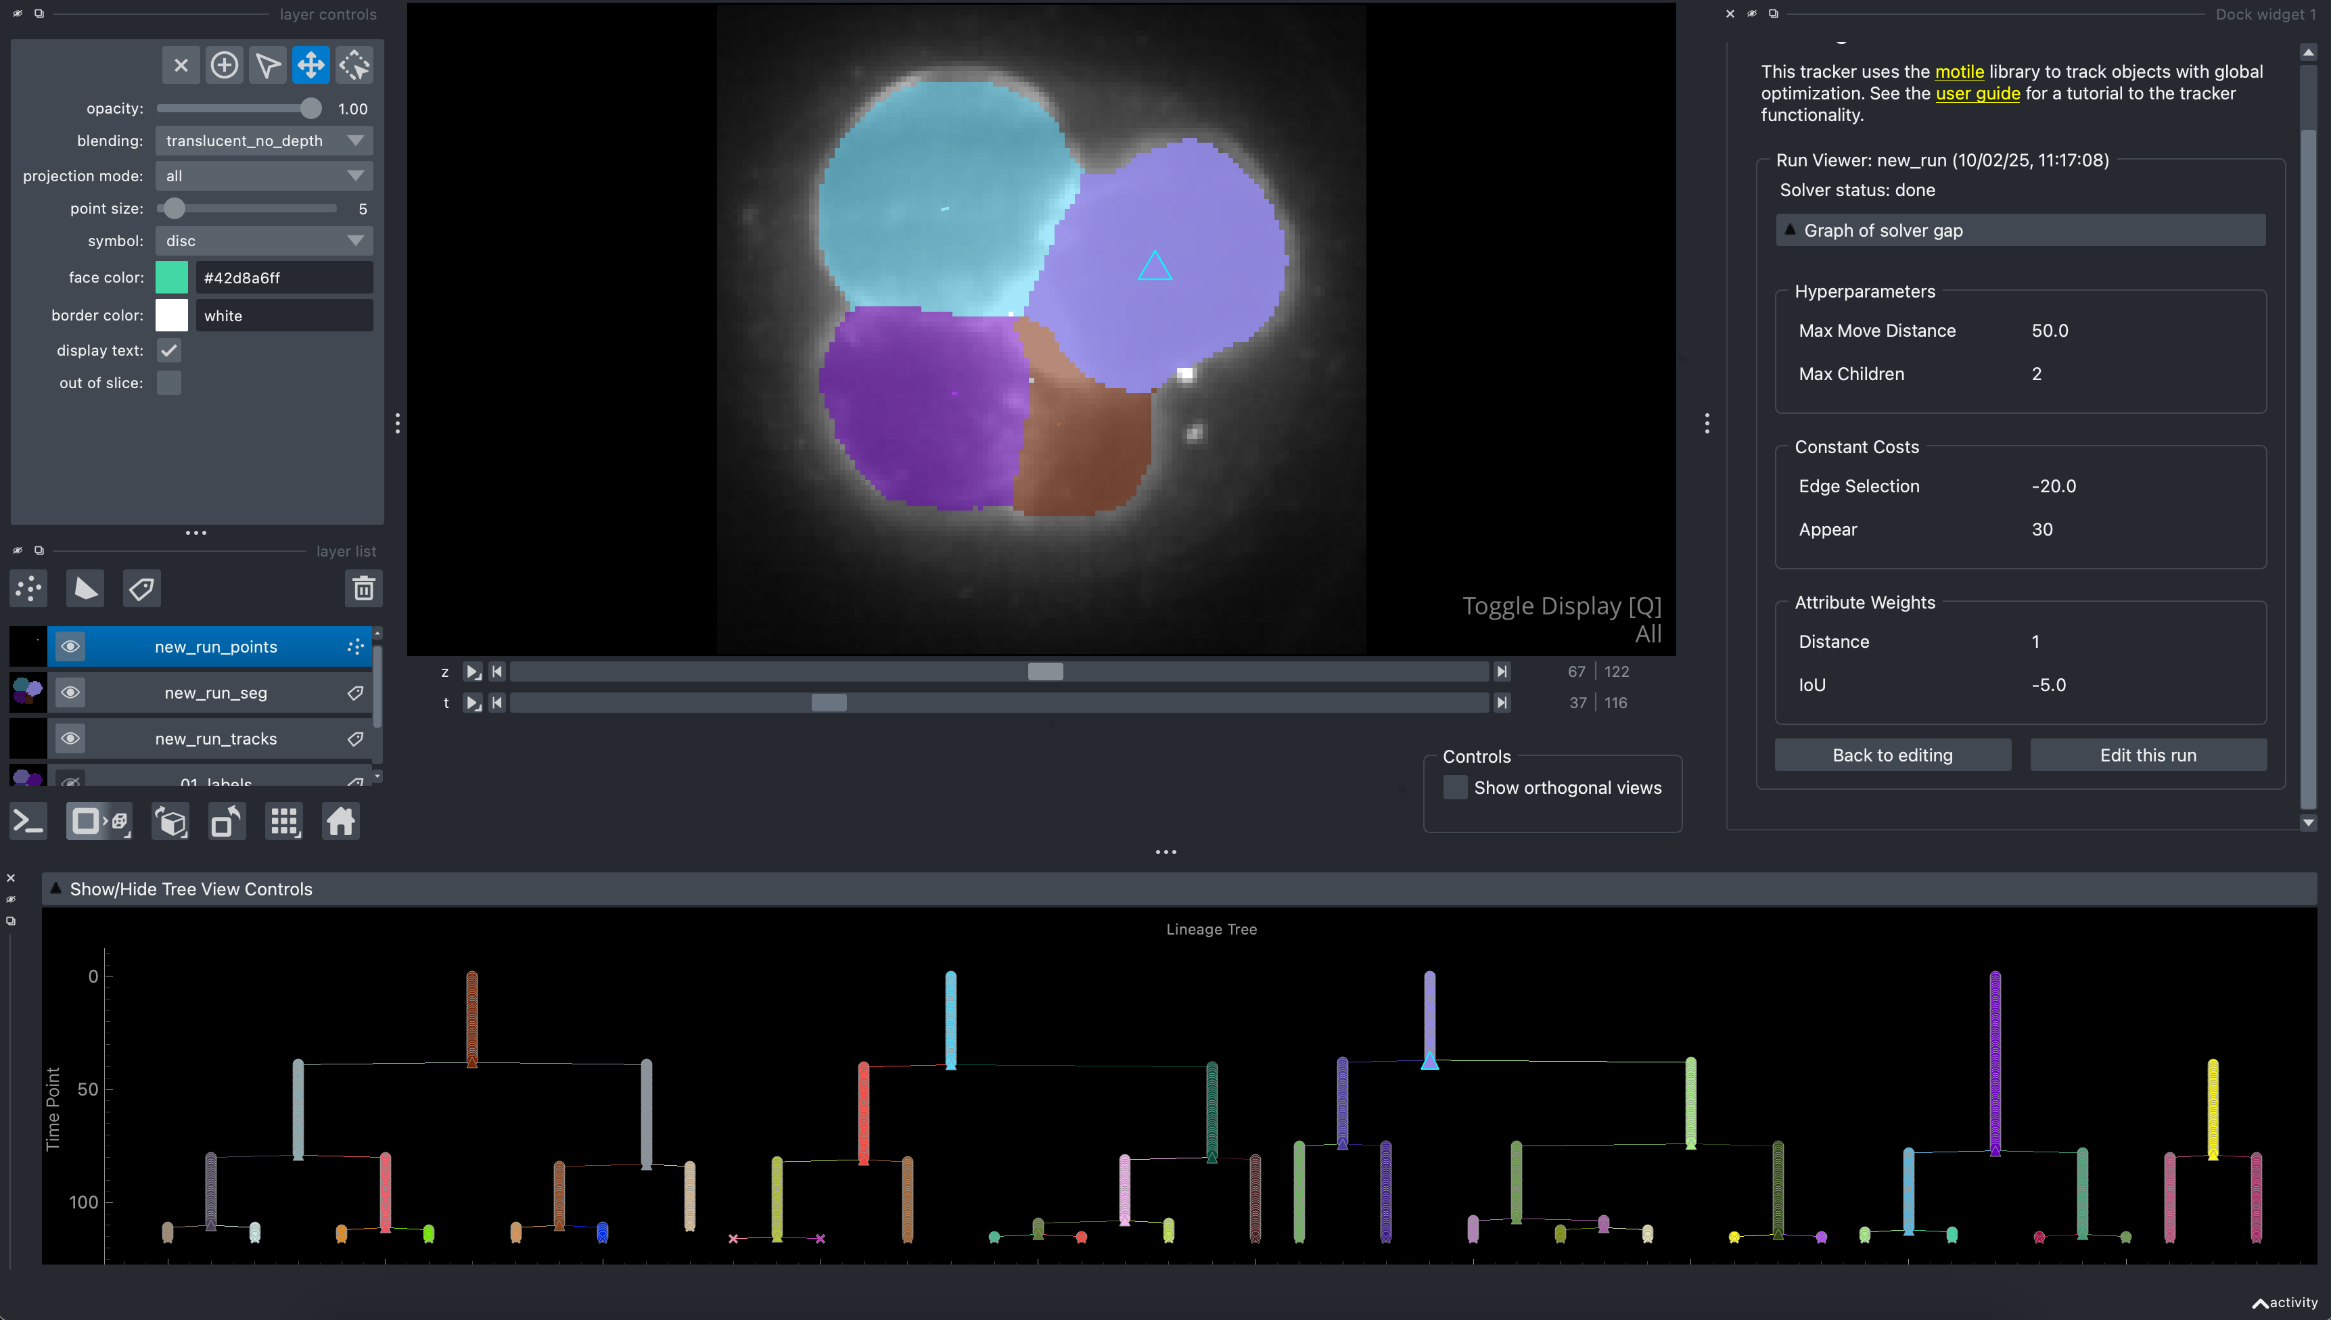The height and width of the screenshot is (1320, 2331).
Task: Create a new shapes layer
Action: point(85,588)
